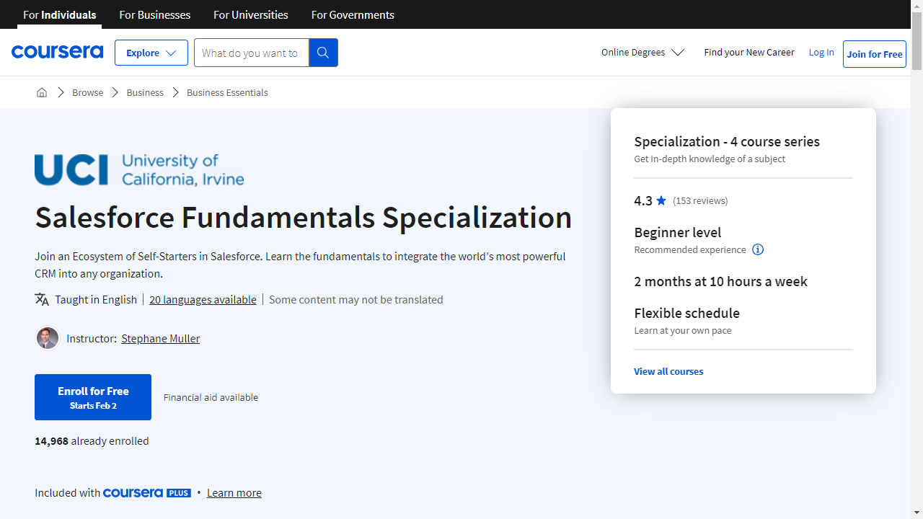Click instructor Stephane Muller's avatar
Image resolution: width=923 pixels, height=519 pixels.
tap(48, 338)
